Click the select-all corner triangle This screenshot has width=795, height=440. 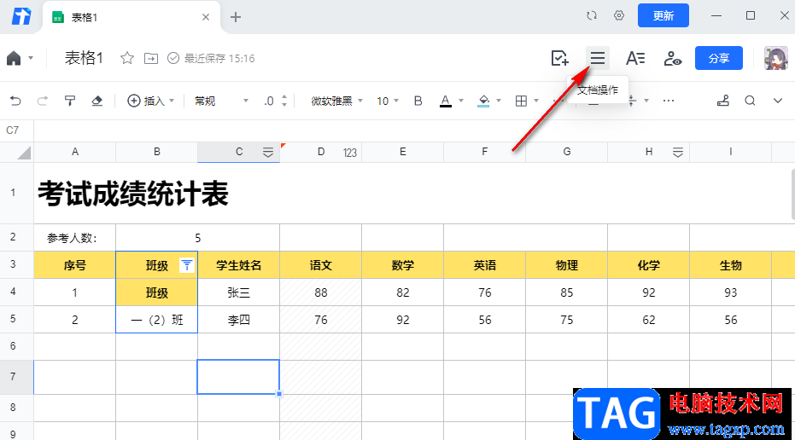23,153
